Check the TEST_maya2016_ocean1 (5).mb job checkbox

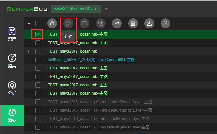click(38, 127)
